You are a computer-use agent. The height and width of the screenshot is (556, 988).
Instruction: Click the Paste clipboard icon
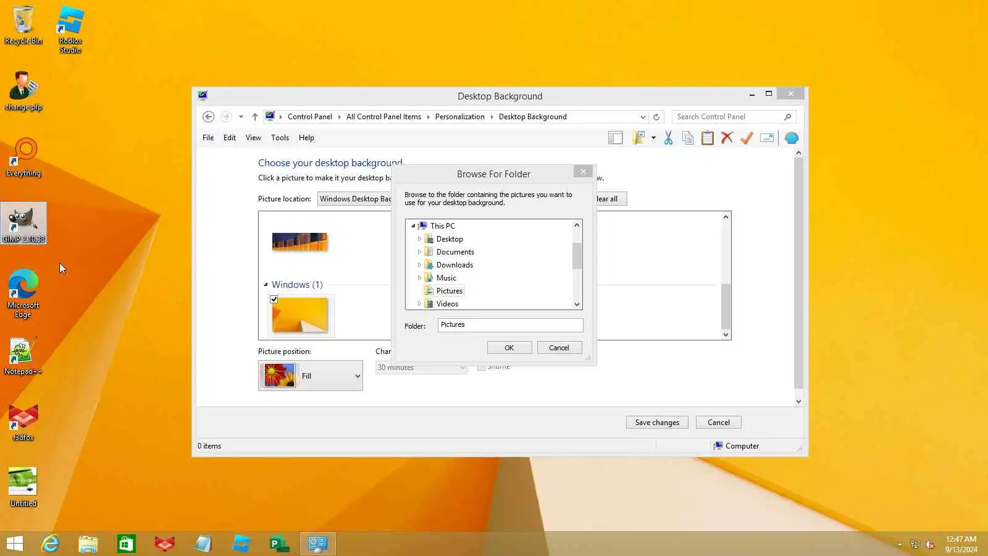tap(708, 138)
